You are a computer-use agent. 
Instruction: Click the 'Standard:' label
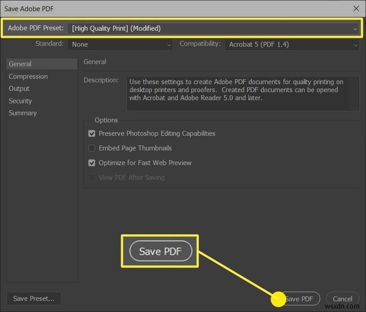(50, 44)
